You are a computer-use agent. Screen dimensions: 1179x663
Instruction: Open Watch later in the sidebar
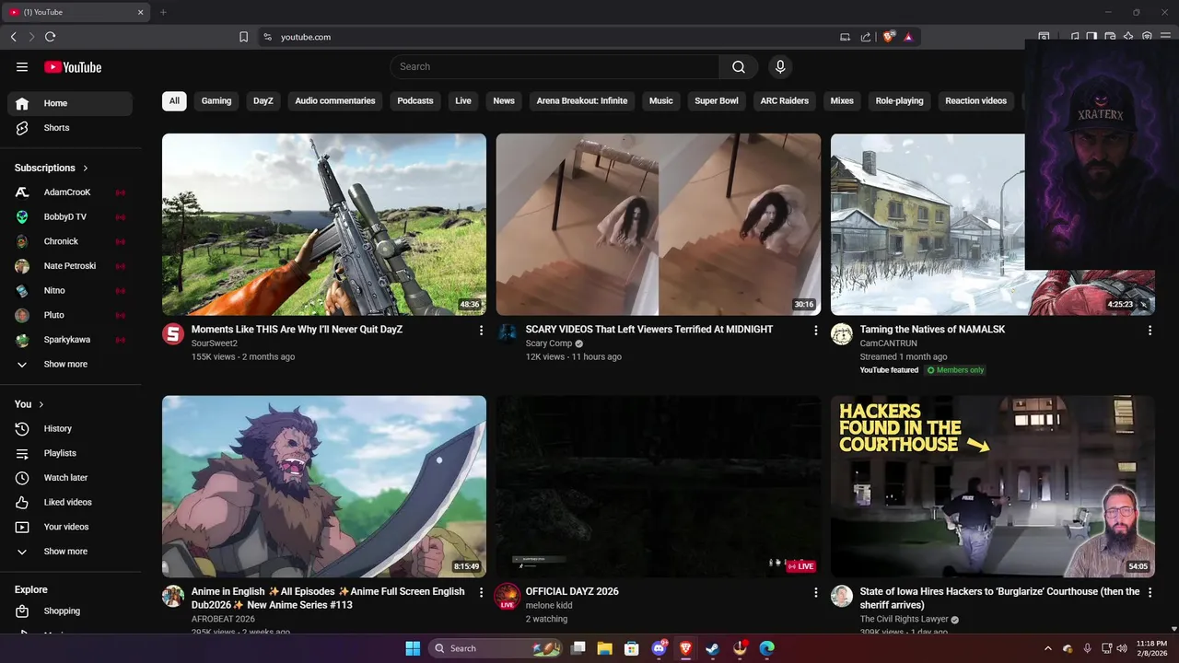point(70,478)
